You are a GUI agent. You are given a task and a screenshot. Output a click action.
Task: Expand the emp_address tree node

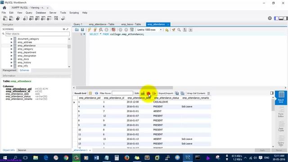(11, 42)
